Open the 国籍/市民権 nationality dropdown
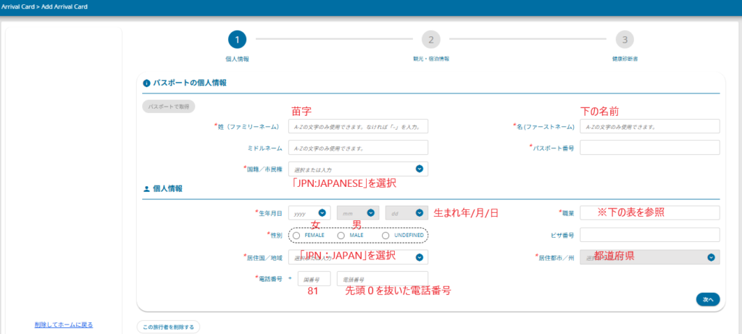 point(358,169)
